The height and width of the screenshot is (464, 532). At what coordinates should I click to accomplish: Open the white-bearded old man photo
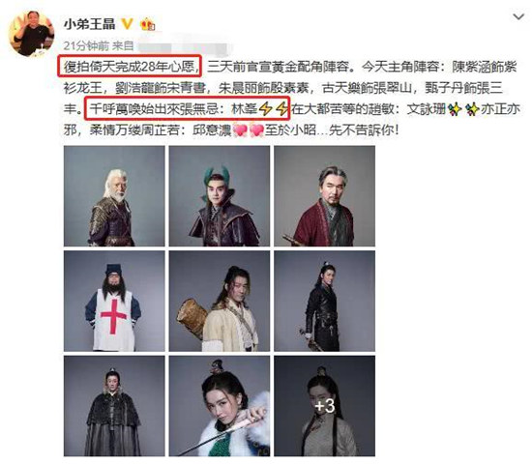[x=114, y=196]
